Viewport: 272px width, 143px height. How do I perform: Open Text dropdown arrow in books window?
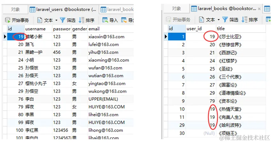[218, 20]
